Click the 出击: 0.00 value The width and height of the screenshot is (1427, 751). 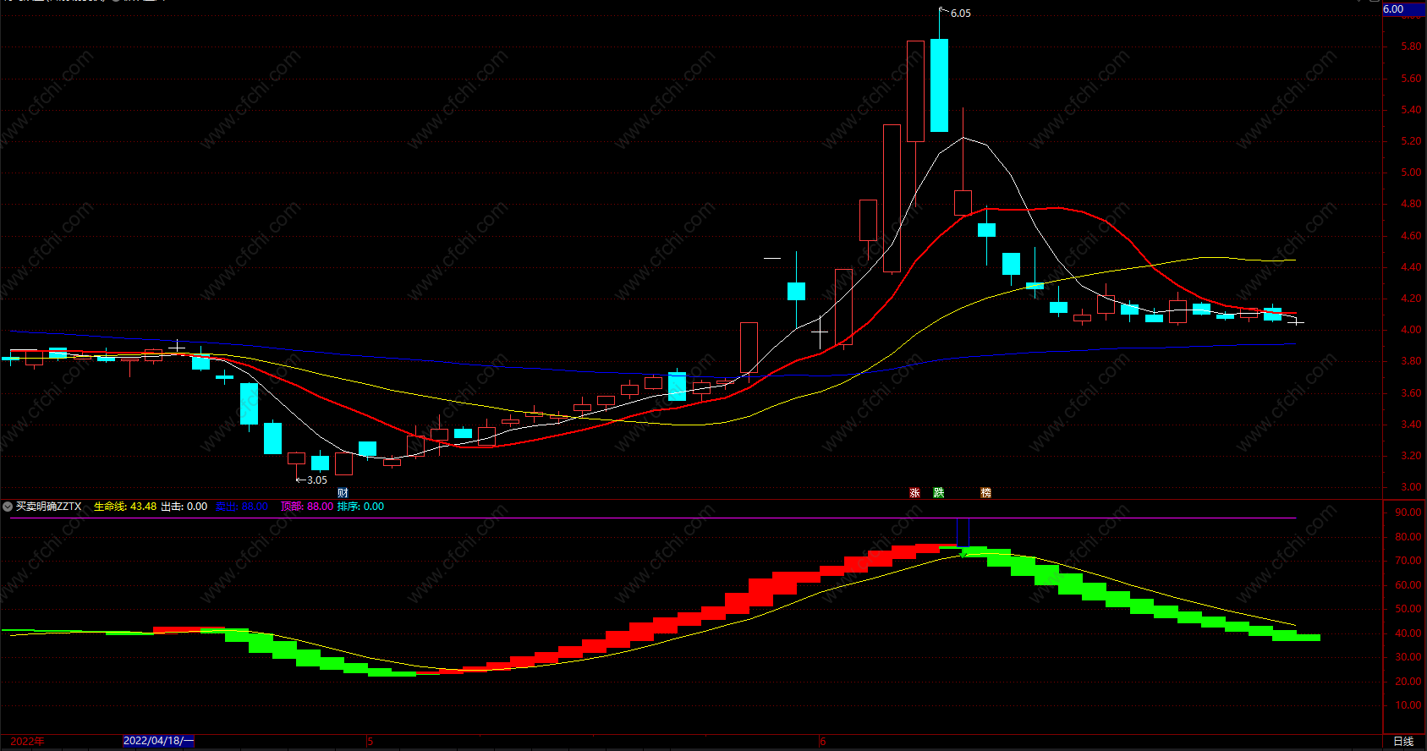coord(184,507)
